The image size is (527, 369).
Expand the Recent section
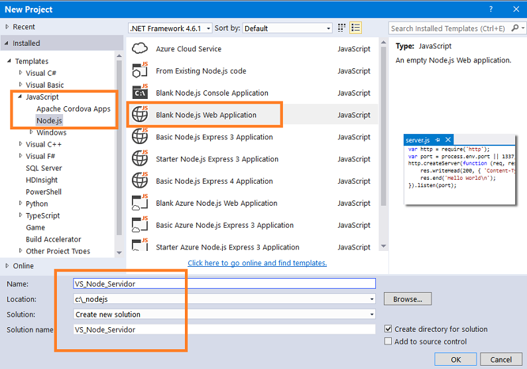[7, 27]
